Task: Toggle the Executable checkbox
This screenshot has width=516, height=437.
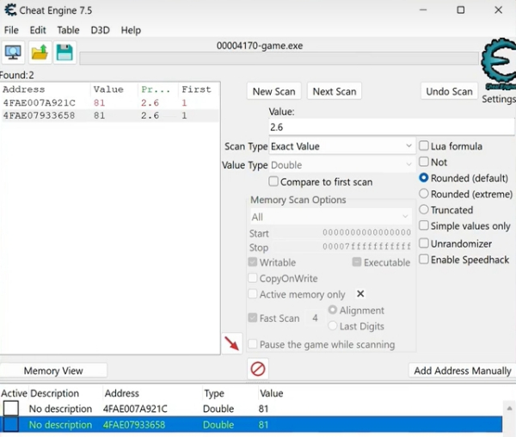Action: 357,262
